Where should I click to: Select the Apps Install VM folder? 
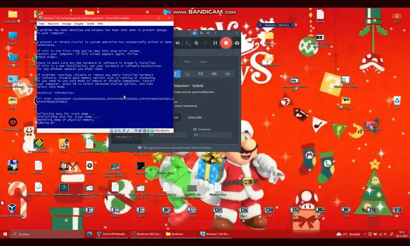(x=269, y=60)
